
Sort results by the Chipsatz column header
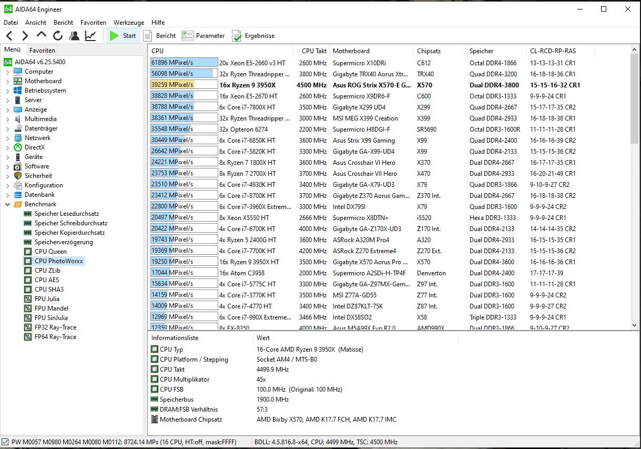[x=440, y=51]
